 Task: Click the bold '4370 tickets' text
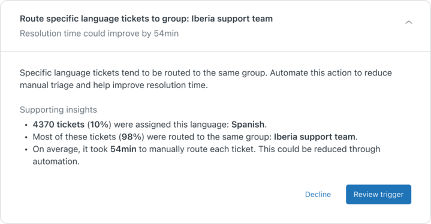coord(59,125)
